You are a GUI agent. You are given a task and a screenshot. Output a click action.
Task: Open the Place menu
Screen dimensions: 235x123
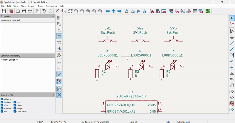[23, 6]
